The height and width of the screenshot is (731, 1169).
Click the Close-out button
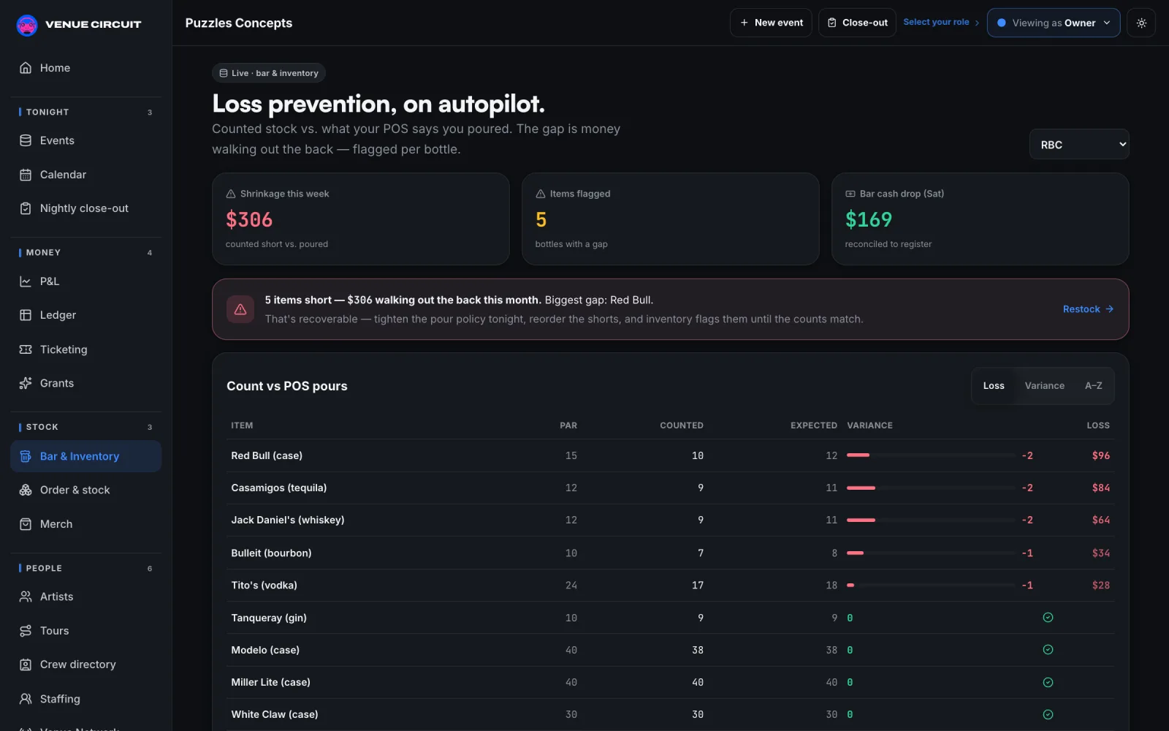[857, 23]
